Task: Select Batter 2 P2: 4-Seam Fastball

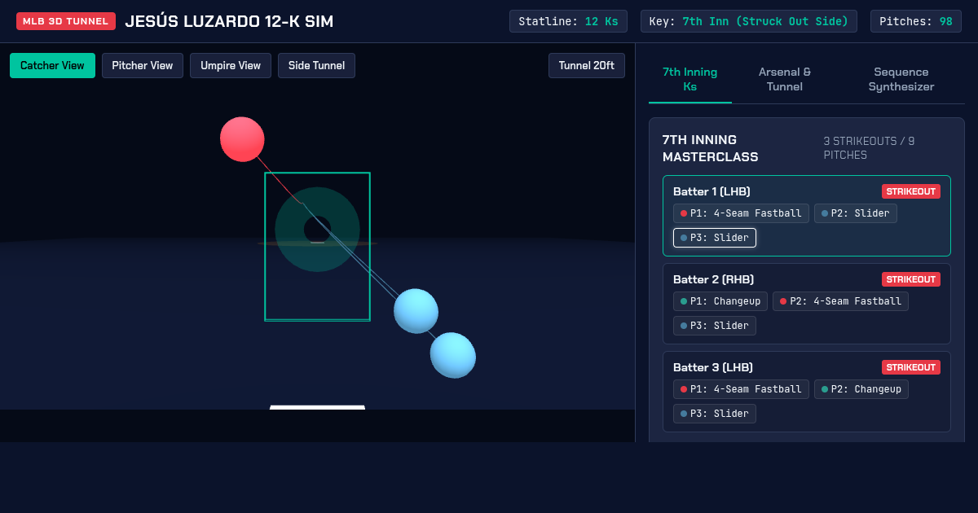Action: click(x=840, y=301)
